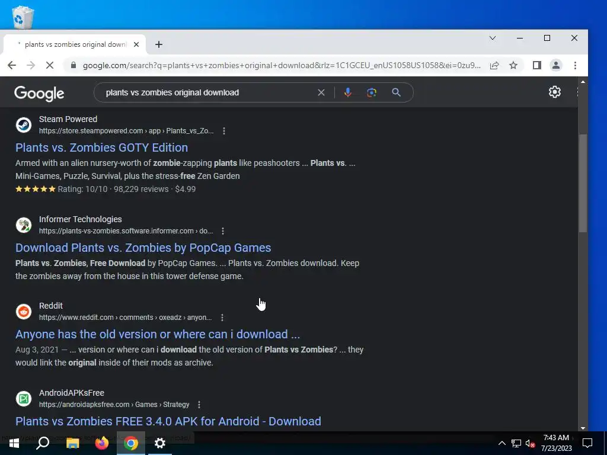Screen dimensions: 607x455
Task: Submit search with magnifier icon
Action: pyautogui.click(x=396, y=92)
